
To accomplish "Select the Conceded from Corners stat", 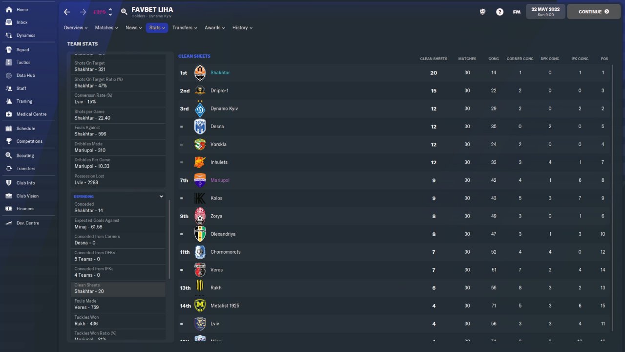I will [x=119, y=240].
